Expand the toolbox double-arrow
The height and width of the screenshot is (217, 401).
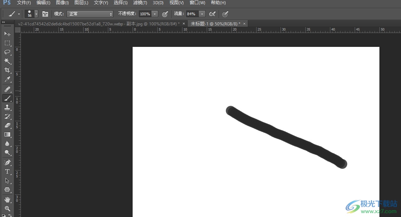(x=3, y=22)
